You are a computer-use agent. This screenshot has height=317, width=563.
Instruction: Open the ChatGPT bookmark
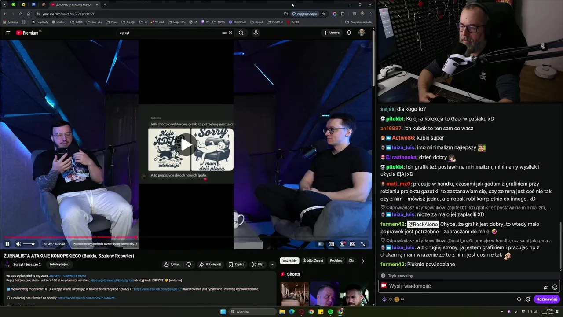click(59, 22)
